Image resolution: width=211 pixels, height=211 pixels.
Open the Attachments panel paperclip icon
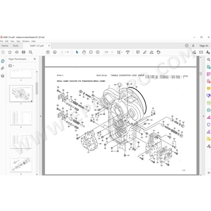click(x=2, y=68)
